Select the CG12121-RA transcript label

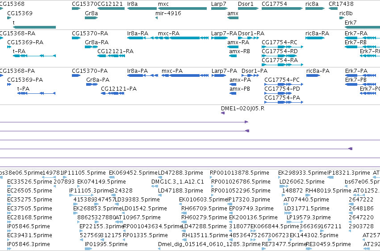[x=115, y=51]
